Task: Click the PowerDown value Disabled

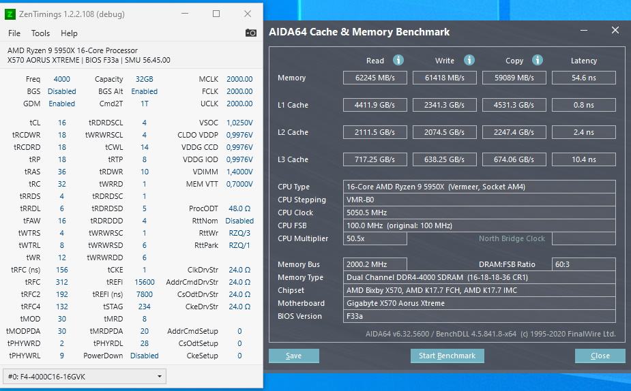Action: [144, 356]
